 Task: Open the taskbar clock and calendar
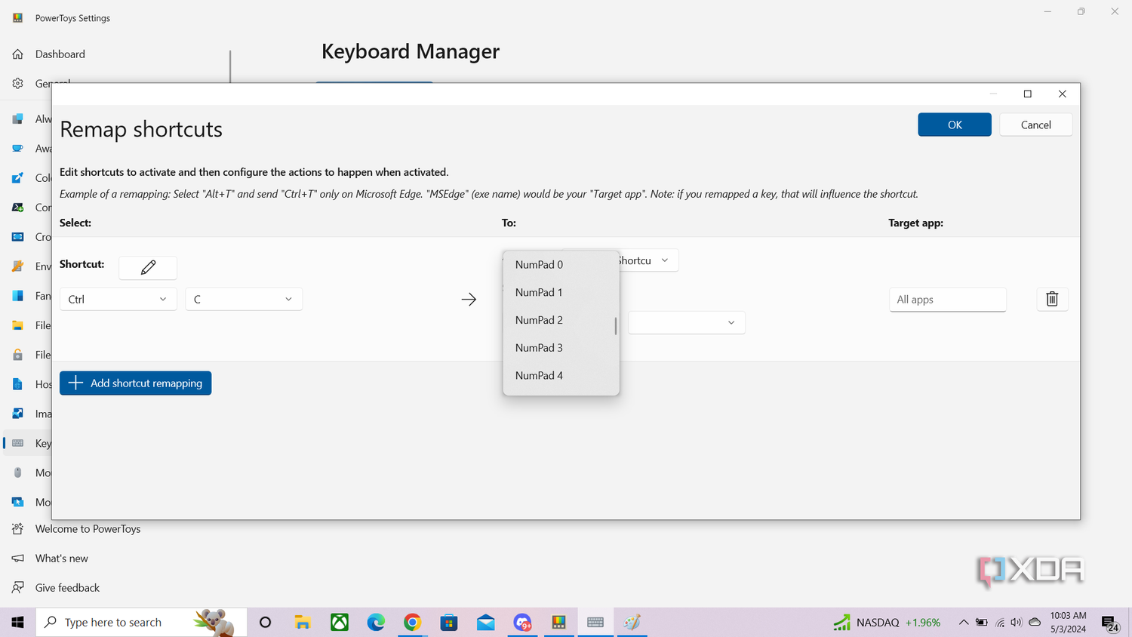1068,622
